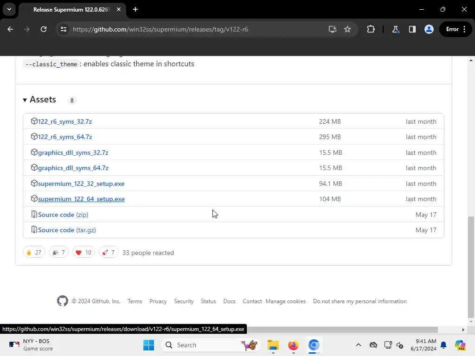Image resolution: width=475 pixels, height=356 pixels.
Task: Download graphics_dll_syms_64.7z
Action: pos(73,168)
